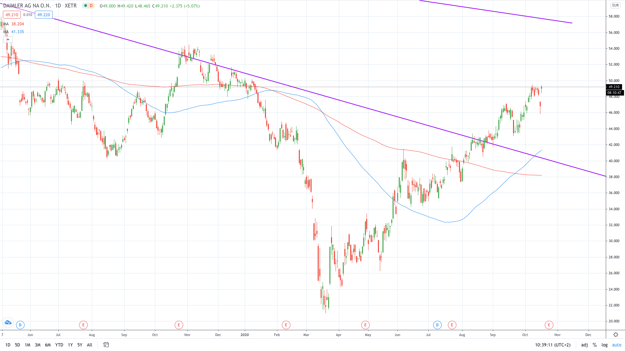Toggle adj adjusted data mode
625x351 pixels.
coord(585,345)
